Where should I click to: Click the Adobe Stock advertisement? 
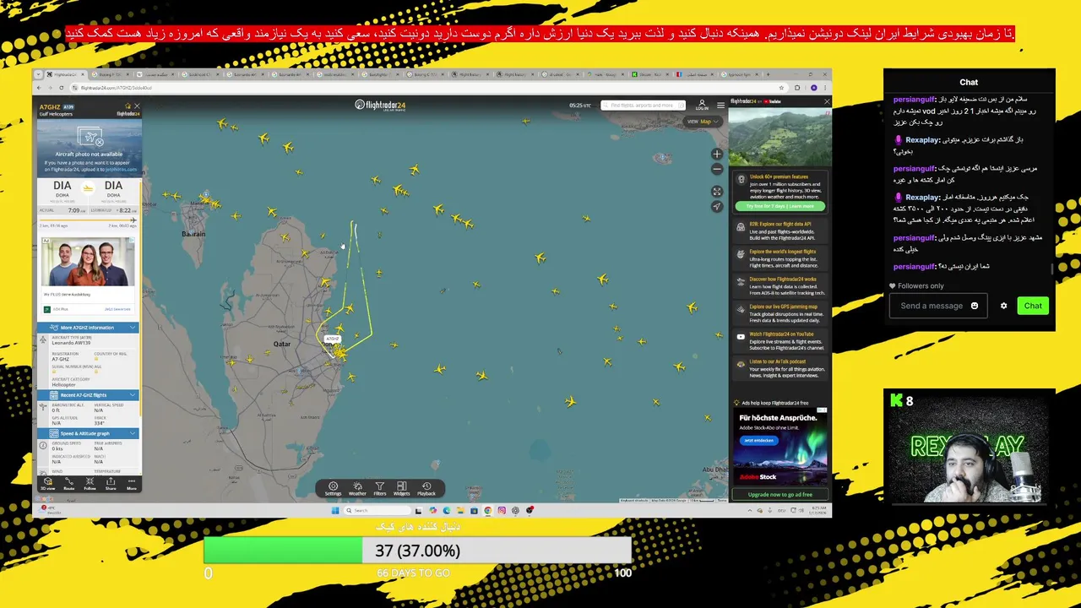tap(780, 446)
